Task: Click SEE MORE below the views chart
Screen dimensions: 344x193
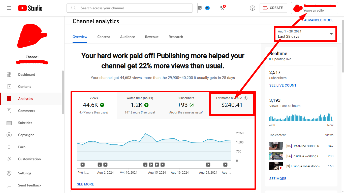Action: click(85, 184)
